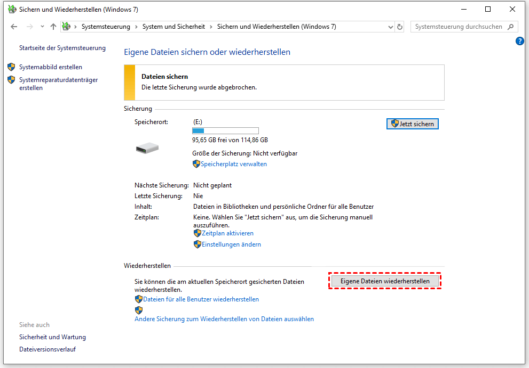Click shield icon beside Systemabbild erstellen
This screenshot has width=529, height=368.
(x=12, y=67)
